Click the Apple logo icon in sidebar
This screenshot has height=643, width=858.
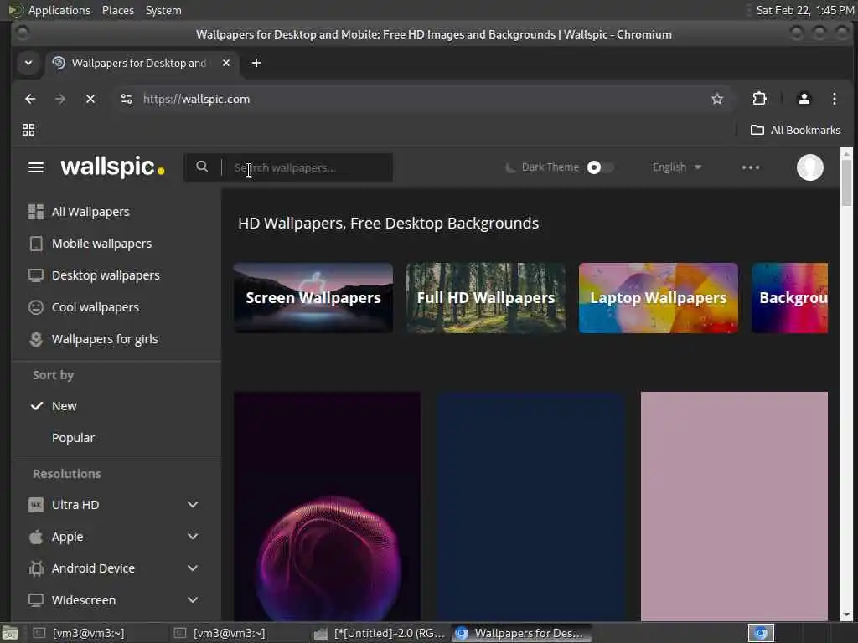pyautogui.click(x=36, y=537)
